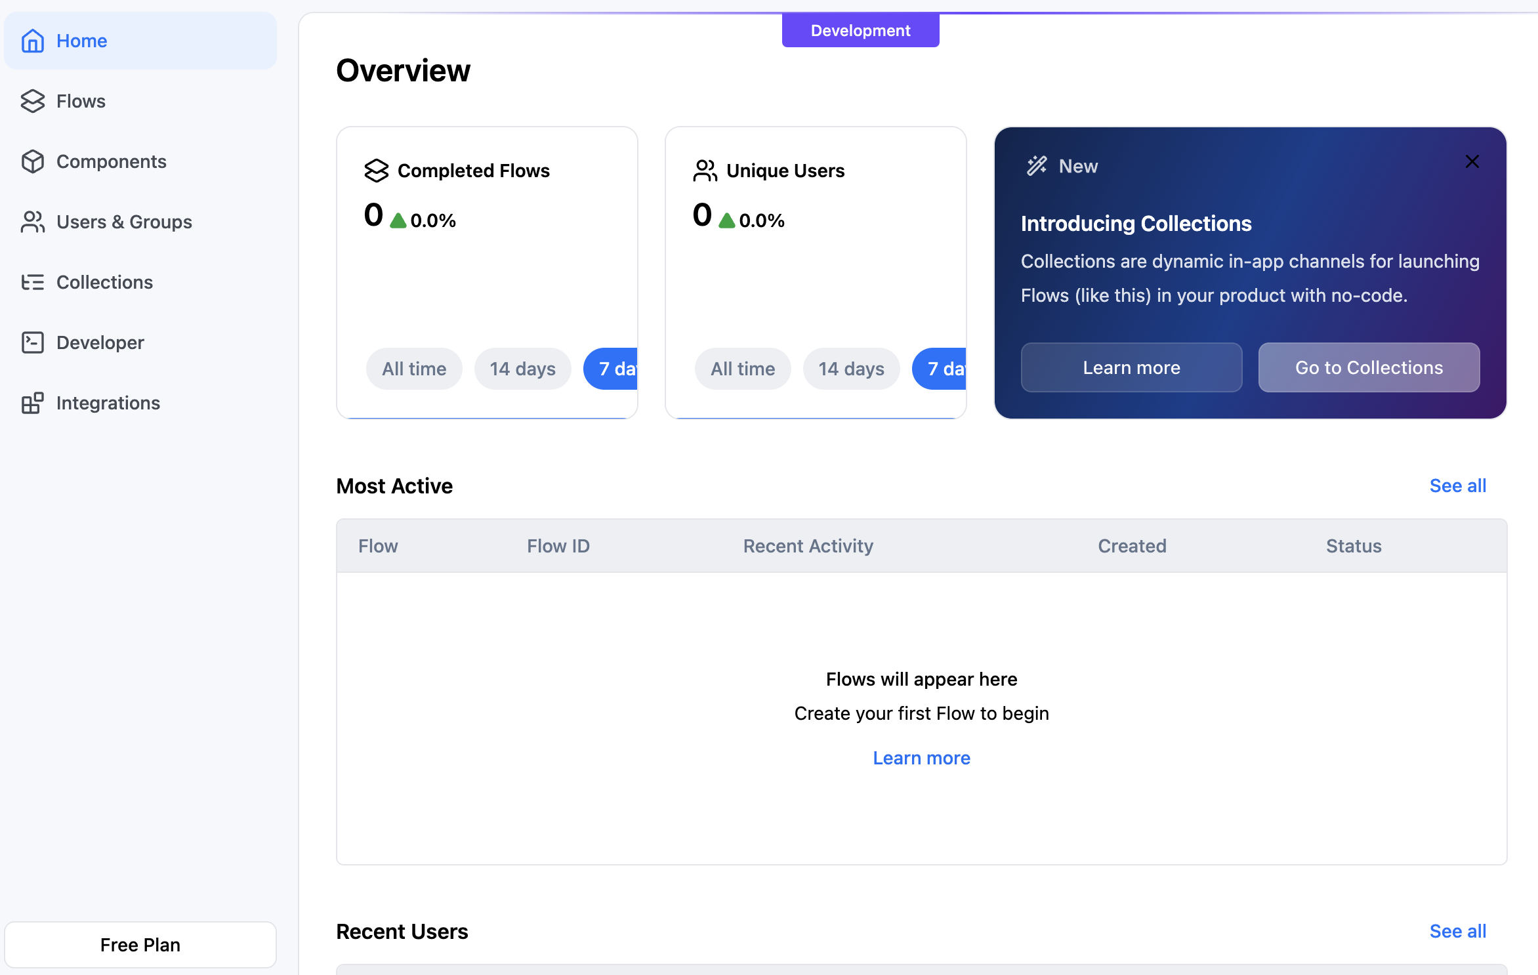Open the Free Plan button

tap(140, 945)
